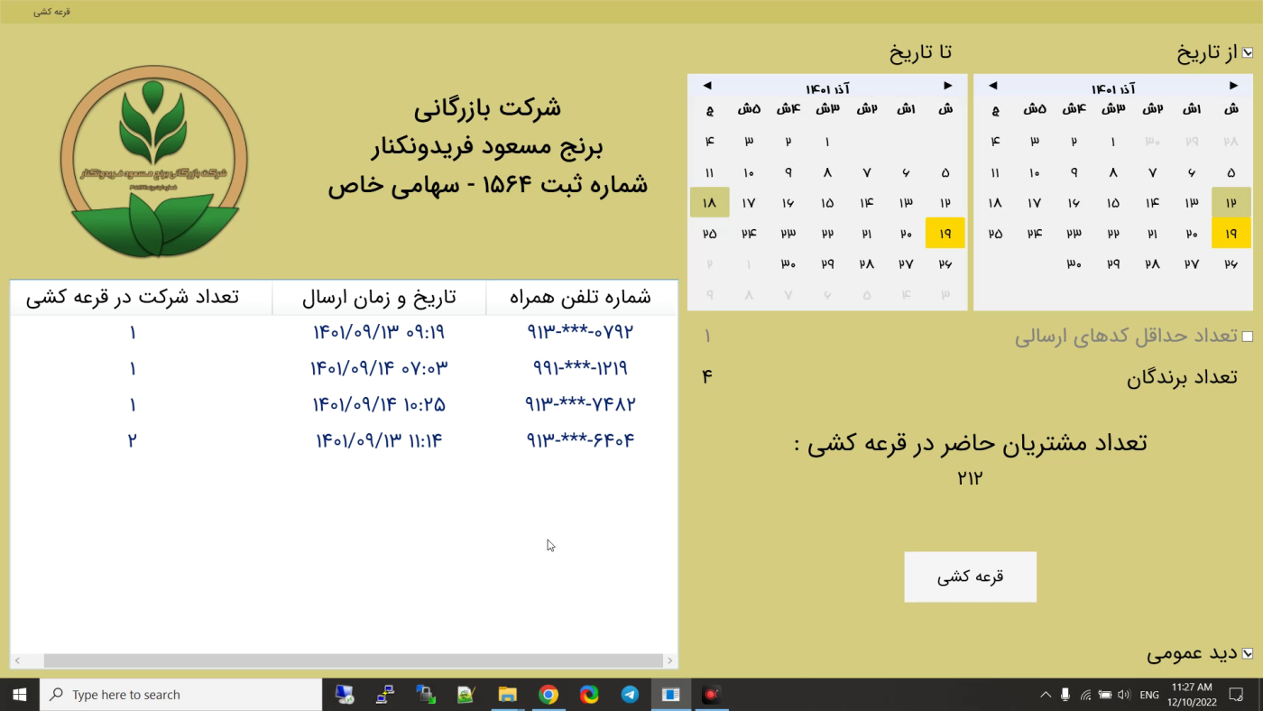The height and width of the screenshot is (711, 1263).
Task: Open File Explorer from the taskbar
Action: 507,695
